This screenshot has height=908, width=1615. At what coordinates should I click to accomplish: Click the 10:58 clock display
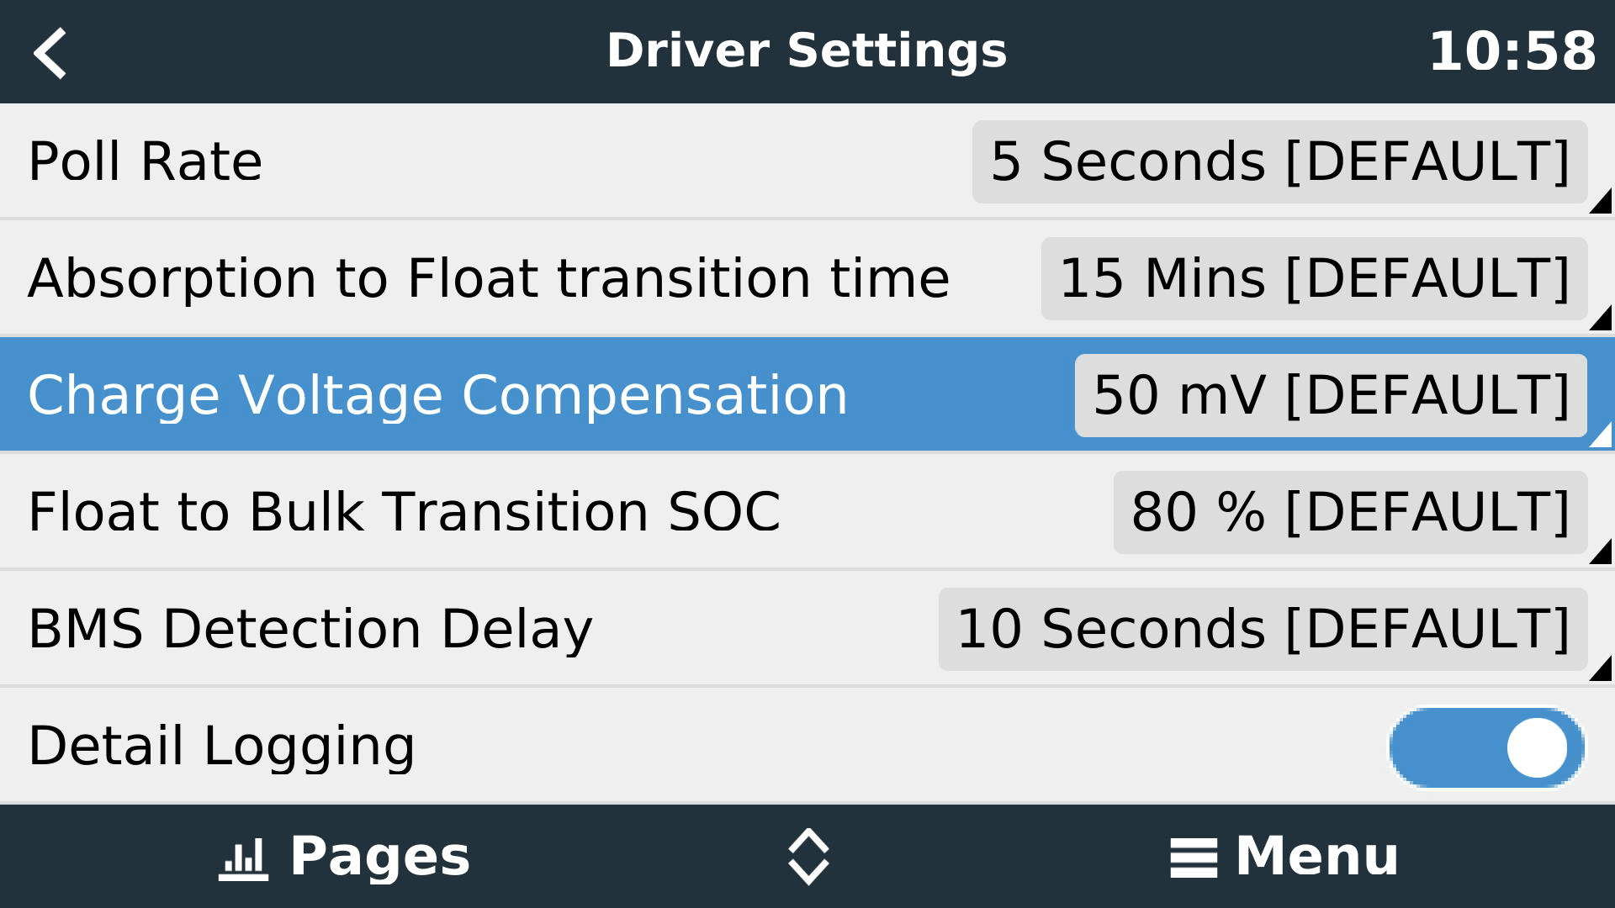[x=1512, y=51]
